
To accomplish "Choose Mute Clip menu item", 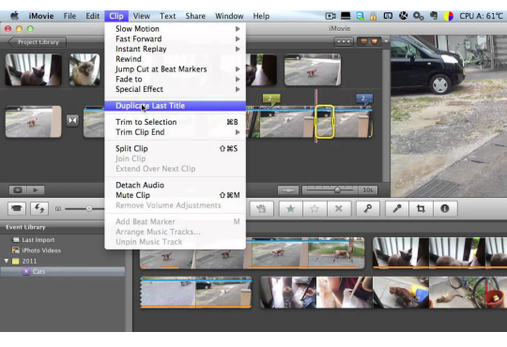I will click(x=175, y=195).
